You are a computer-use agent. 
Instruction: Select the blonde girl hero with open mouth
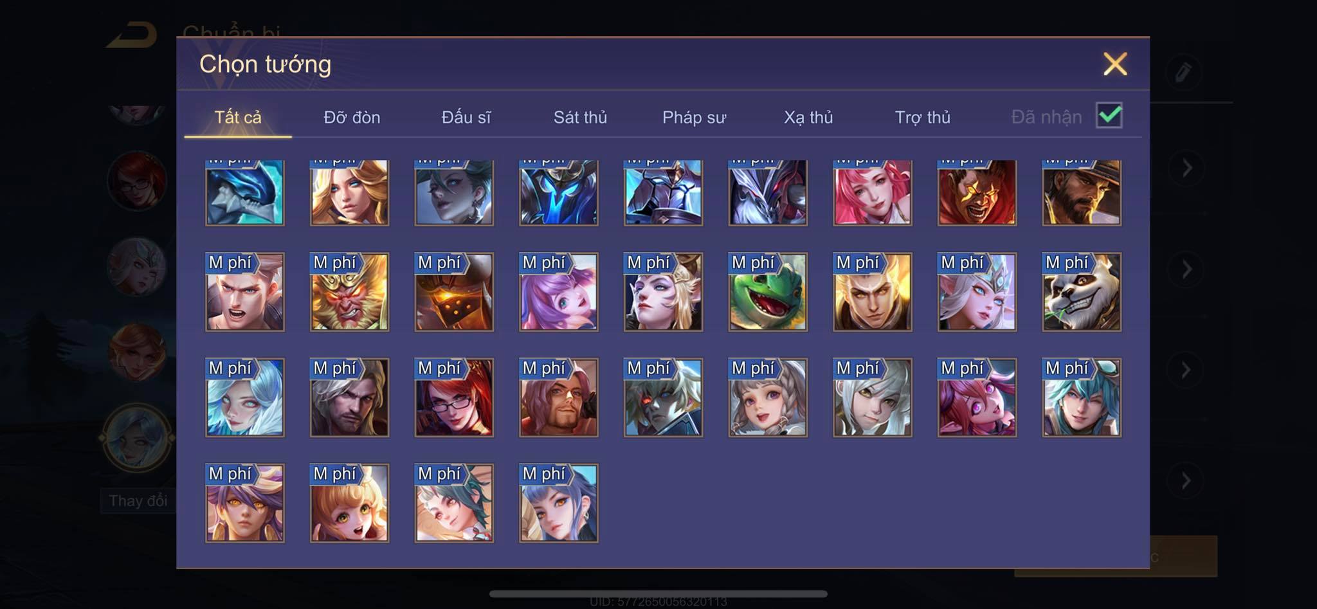pos(349,503)
